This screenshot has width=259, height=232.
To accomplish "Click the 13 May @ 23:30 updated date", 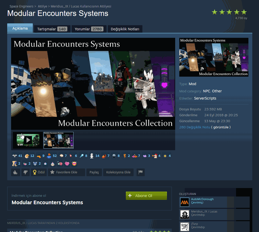I will pos(217,121).
